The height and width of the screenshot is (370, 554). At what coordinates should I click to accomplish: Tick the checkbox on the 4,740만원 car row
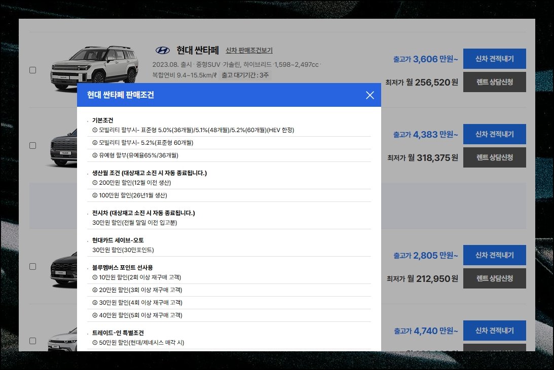(32, 341)
